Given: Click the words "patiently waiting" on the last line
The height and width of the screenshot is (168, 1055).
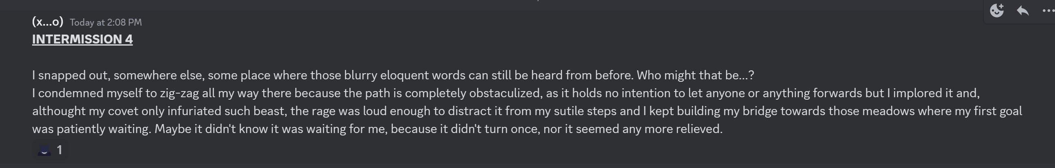Looking at the screenshot, I should tap(104, 129).
